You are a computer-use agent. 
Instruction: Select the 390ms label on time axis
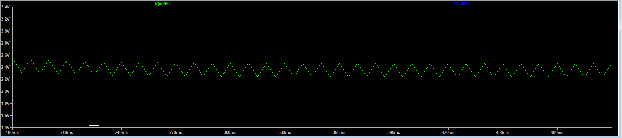pos(394,132)
